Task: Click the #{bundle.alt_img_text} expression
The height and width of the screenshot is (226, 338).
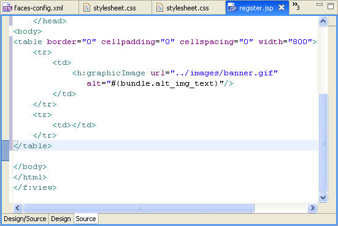Action: (164, 83)
